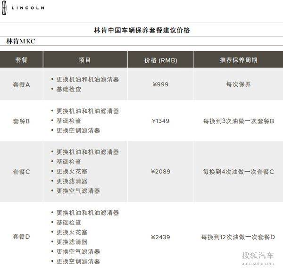Click 更换机油和机油滤清器 in the 套餐C row
Screen dimensions: 283x274
88,152
